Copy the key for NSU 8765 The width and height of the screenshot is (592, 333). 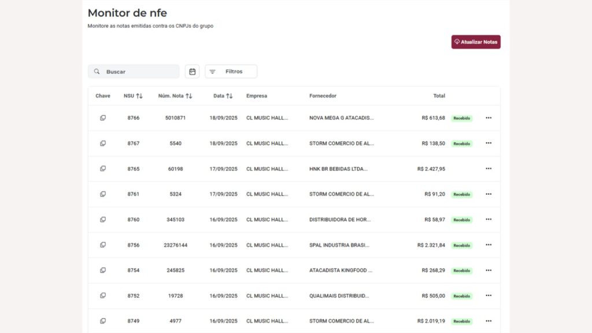(x=103, y=168)
